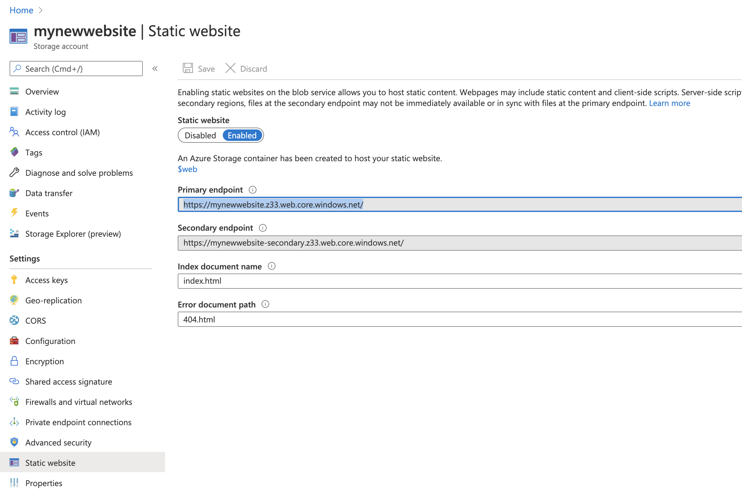
Task: Click the Tags label in sidebar
Action: (x=34, y=152)
